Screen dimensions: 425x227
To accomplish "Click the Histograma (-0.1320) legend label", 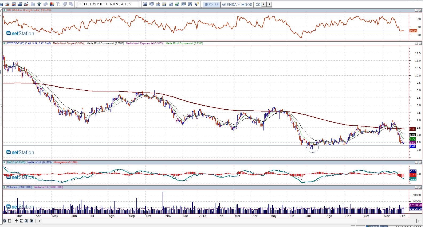I will pyautogui.click(x=66, y=162).
